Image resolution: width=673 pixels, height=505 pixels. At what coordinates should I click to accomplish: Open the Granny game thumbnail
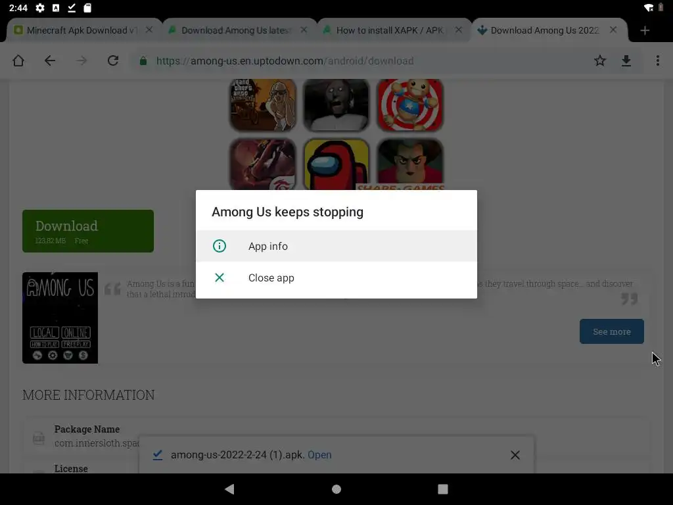point(336,105)
